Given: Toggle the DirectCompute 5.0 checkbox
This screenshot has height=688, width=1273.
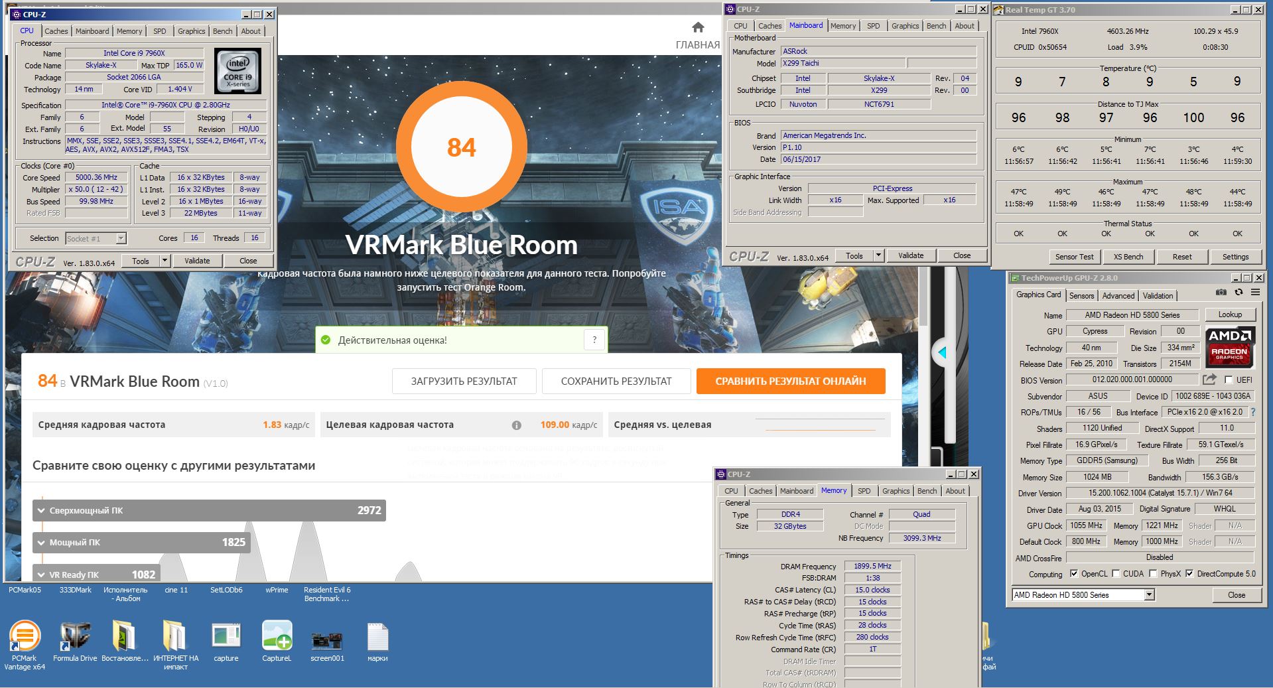Looking at the screenshot, I should [x=1189, y=573].
